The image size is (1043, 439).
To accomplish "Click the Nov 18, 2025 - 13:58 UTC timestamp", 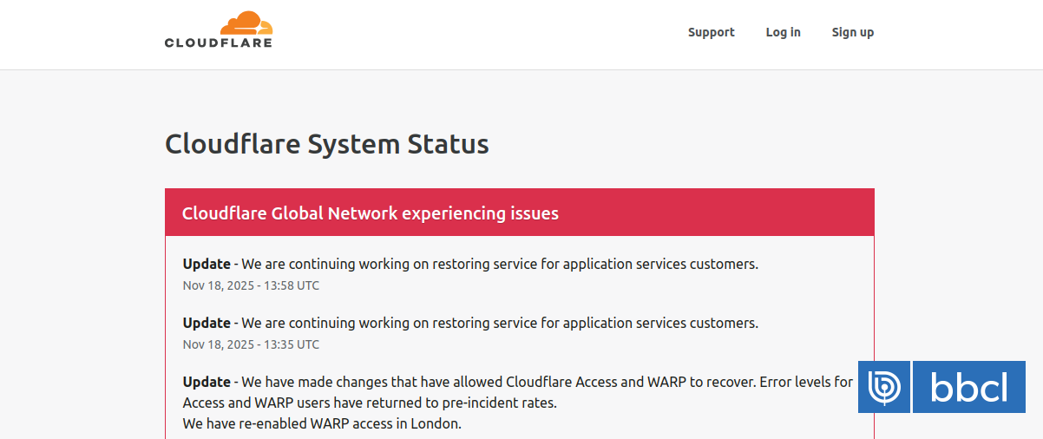I will (x=251, y=285).
